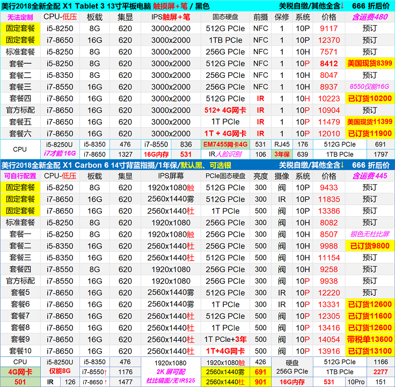Select pink note 2K 屏可配
Image resolution: width=395 pixels, height=387 pixels.
[171, 372]
